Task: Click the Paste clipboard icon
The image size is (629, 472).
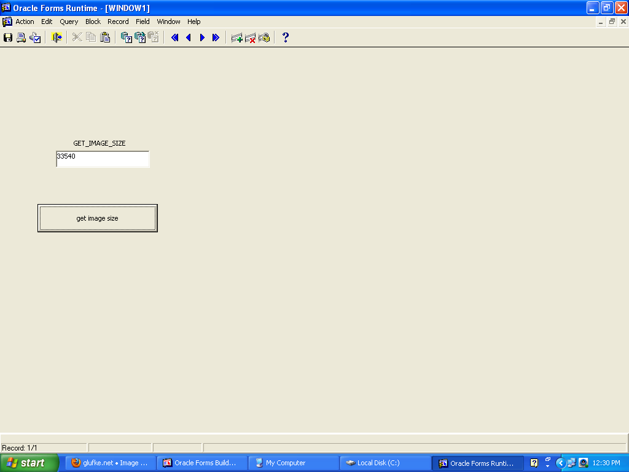Action: pos(105,37)
